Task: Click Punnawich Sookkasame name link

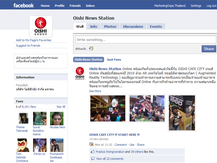Action: tap(56, 157)
